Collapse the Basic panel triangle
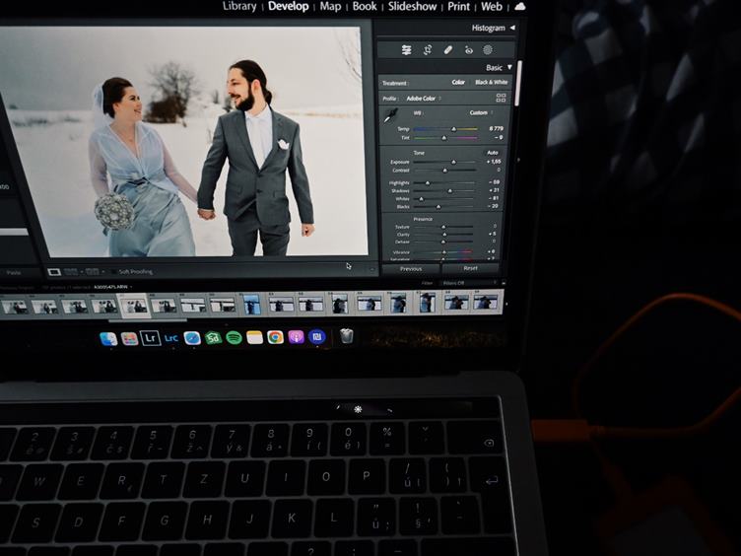741x556 pixels. [x=509, y=68]
